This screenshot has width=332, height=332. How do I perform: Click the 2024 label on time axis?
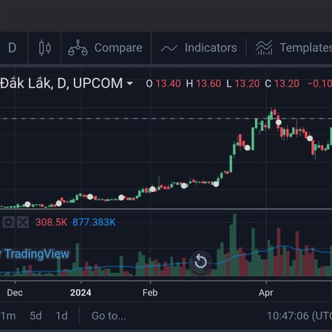tap(81, 293)
